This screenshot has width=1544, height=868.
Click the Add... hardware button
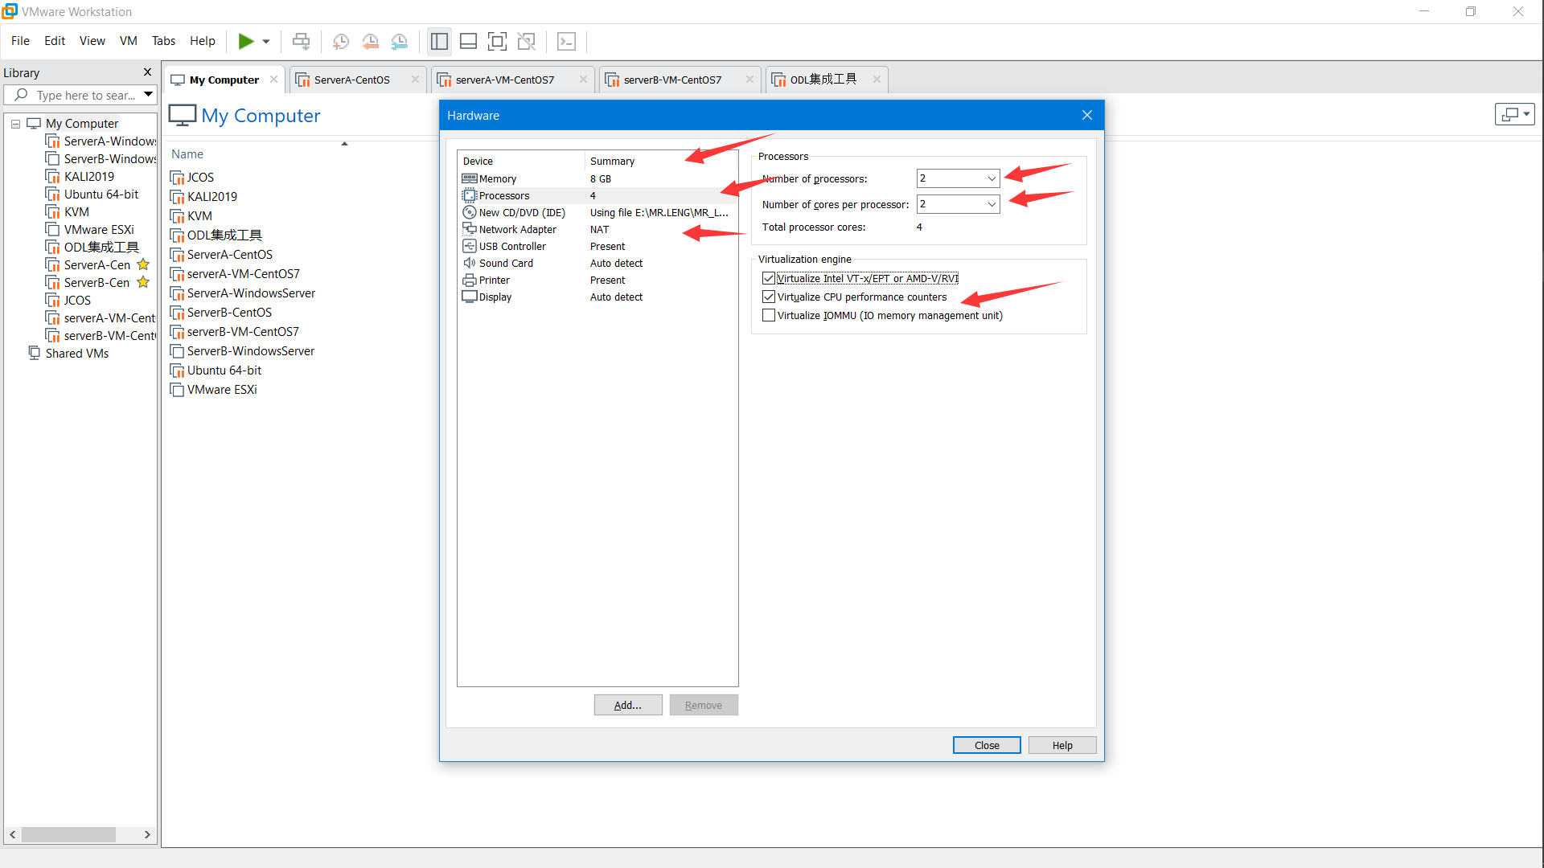(627, 705)
